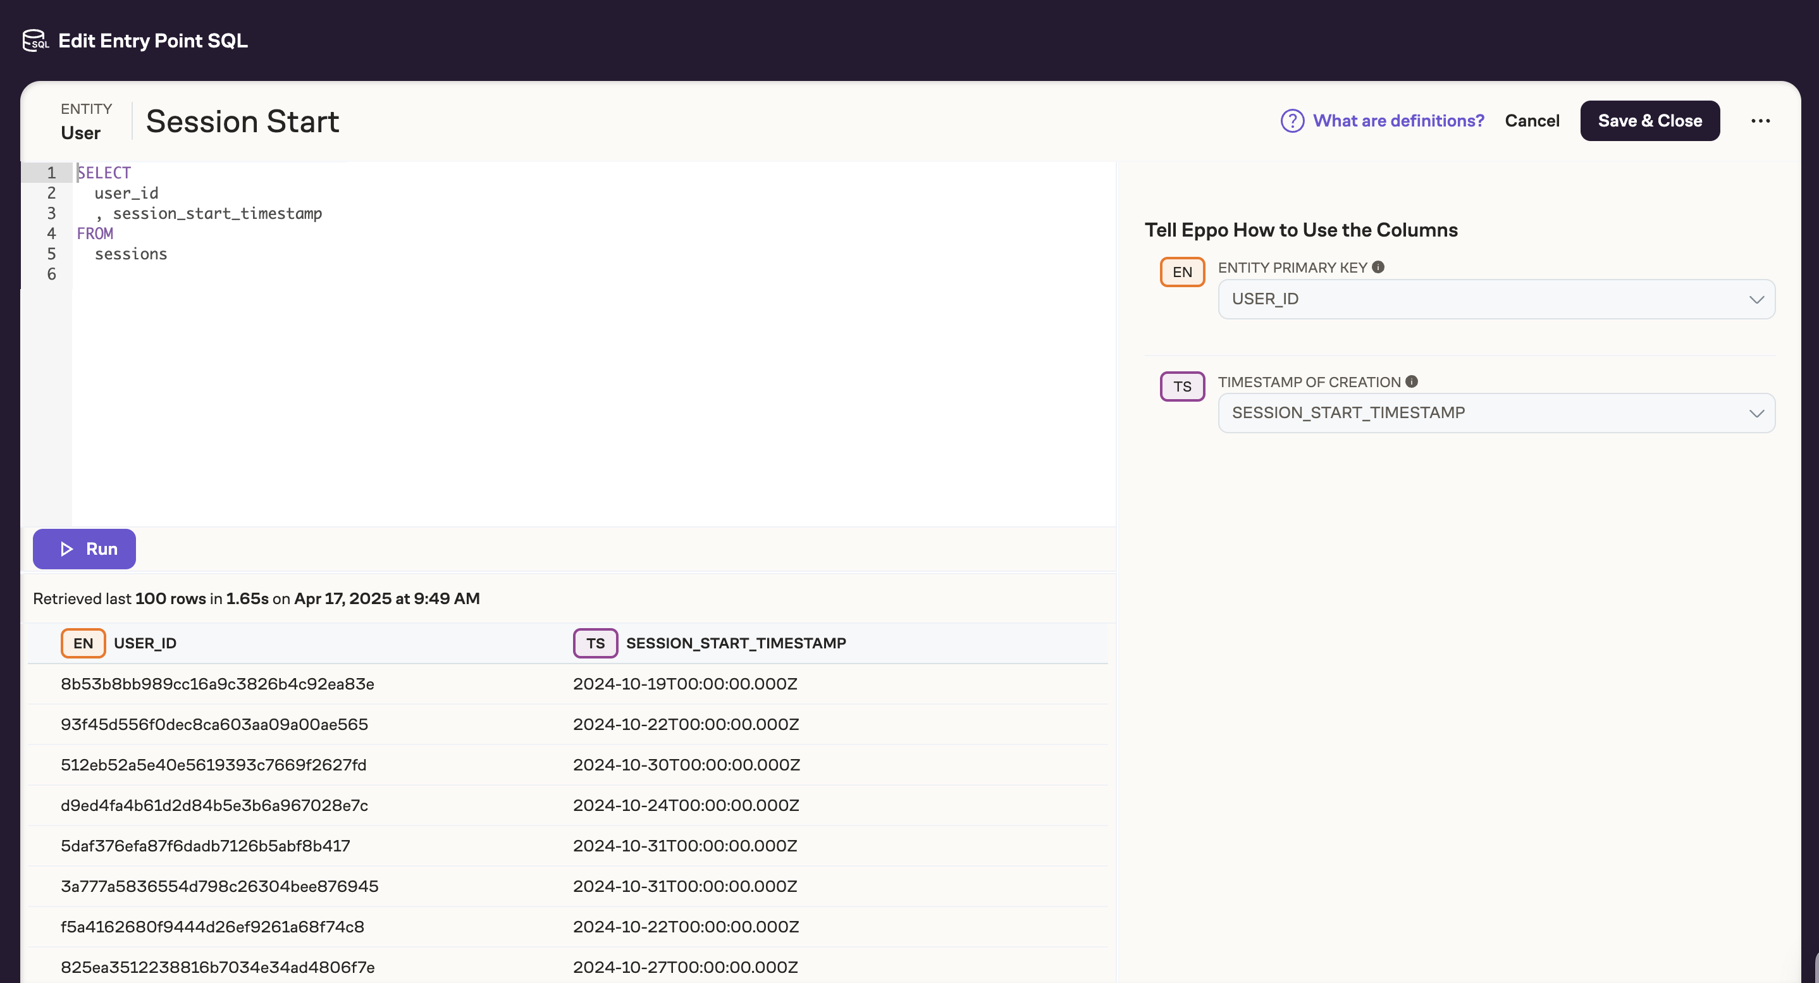The height and width of the screenshot is (983, 1819).
Task: Click info icon beside Entity Primary Key
Action: coord(1378,267)
